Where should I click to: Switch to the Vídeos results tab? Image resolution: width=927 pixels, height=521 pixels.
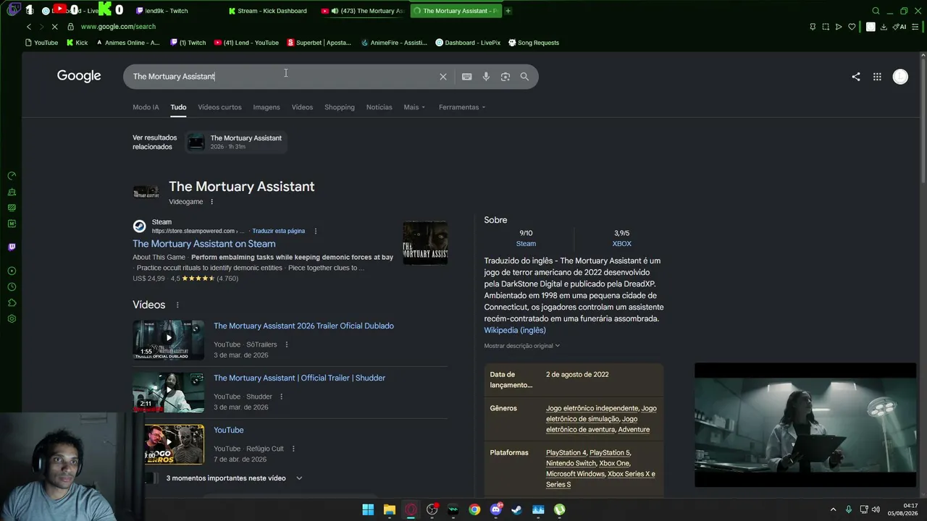coord(302,107)
